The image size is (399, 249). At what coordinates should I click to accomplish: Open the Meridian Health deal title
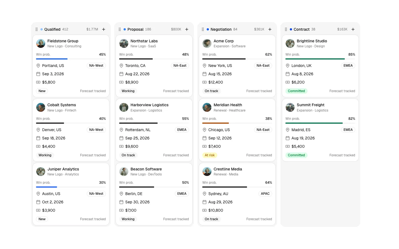point(228,105)
